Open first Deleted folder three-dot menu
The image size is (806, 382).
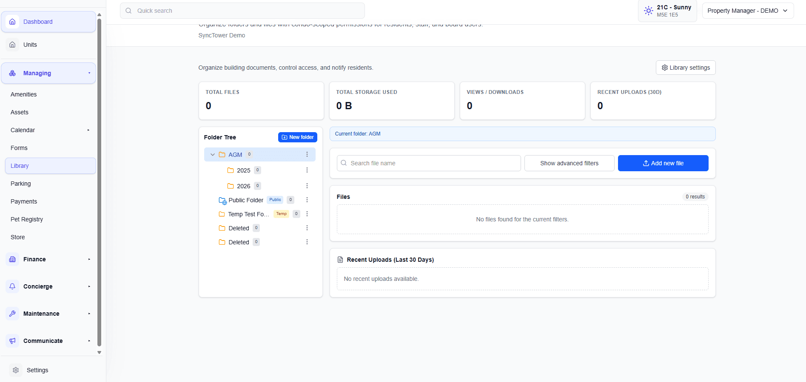(x=307, y=228)
